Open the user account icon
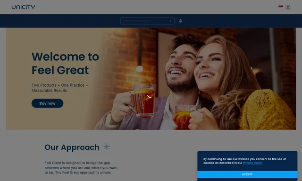 pos(288,7)
